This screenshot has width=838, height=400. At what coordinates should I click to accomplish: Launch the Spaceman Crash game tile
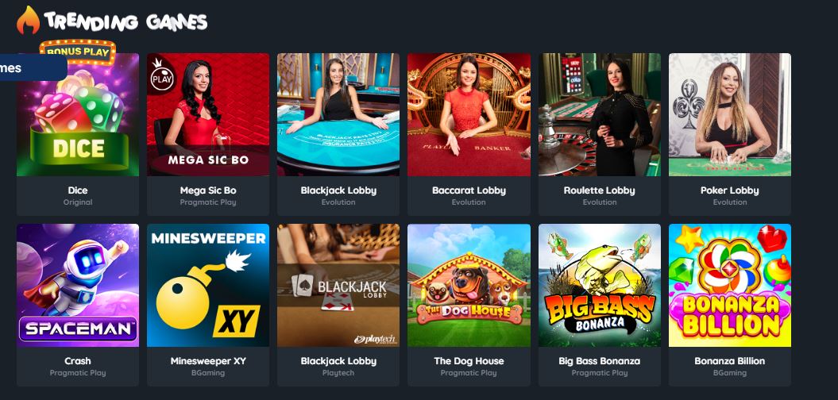coord(78,285)
